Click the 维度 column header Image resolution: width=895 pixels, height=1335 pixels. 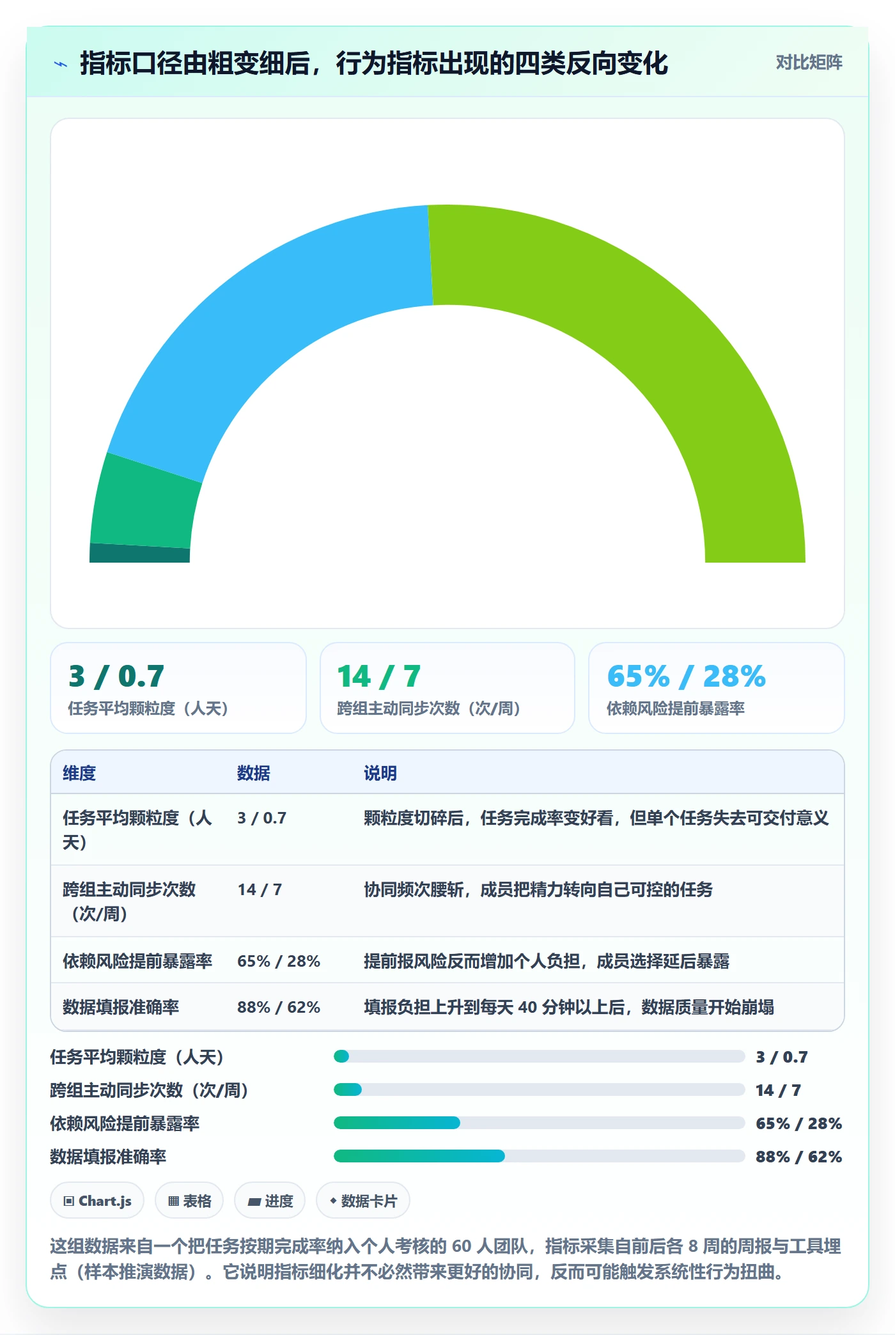[79, 773]
